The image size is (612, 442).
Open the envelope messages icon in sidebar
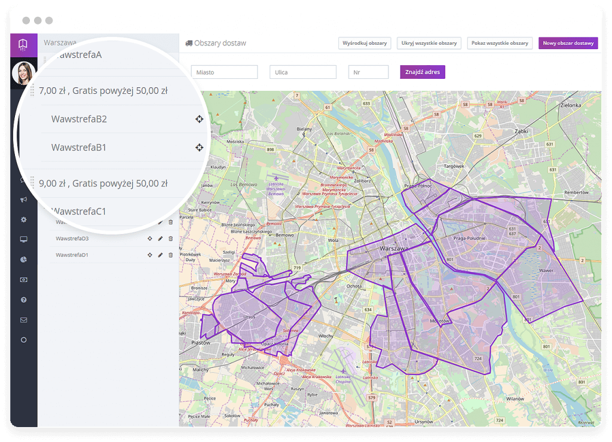point(23,320)
